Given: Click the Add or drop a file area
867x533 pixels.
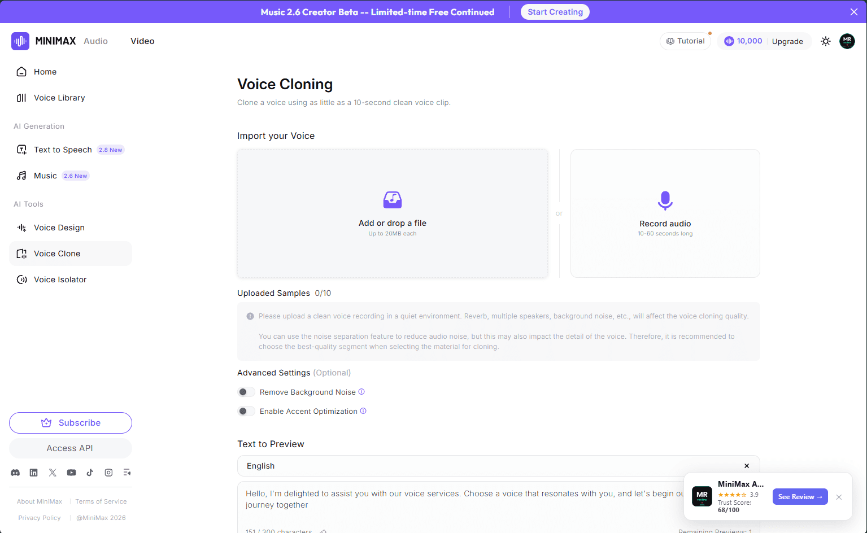Looking at the screenshot, I should (393, 213).
